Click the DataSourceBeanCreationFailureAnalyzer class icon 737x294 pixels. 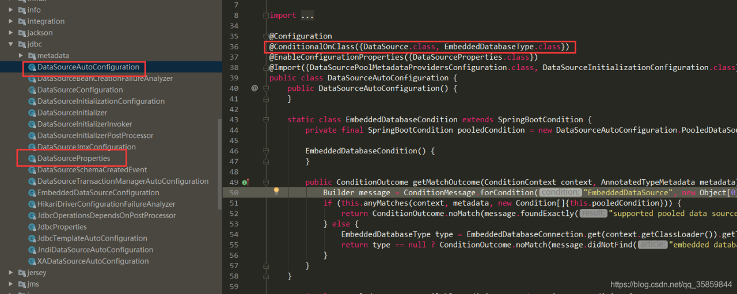[x=32, y=79]
